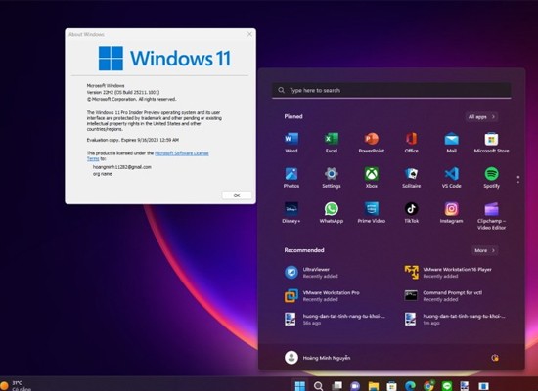Open WhatsApp pinned app
Screen dimensions: 538x391
332,213
